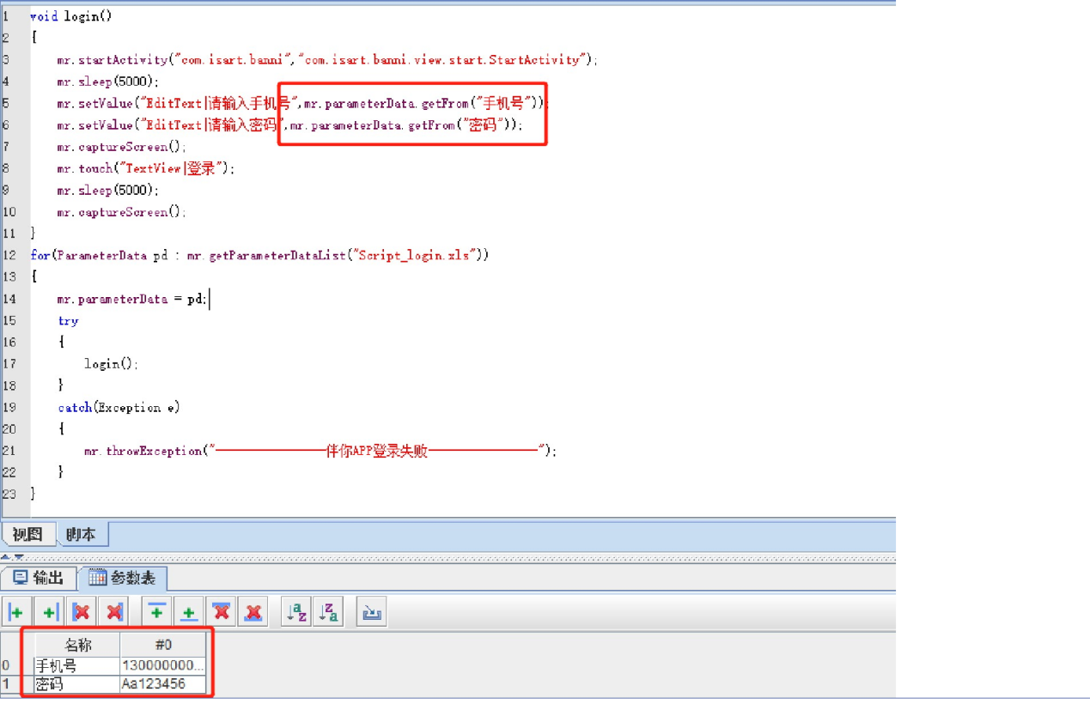Sort parameters descending with the Z-A icon
The image size is (1090, 704).
pos(328,612)
